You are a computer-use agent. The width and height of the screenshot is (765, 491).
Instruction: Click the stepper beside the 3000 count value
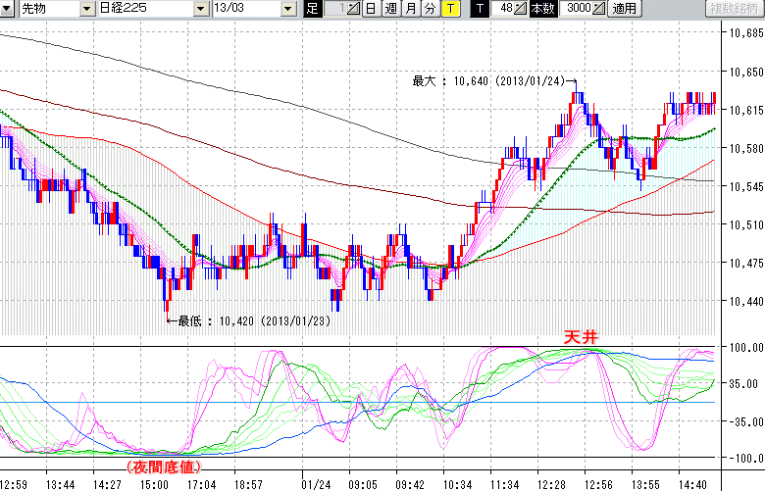[598, 9]
